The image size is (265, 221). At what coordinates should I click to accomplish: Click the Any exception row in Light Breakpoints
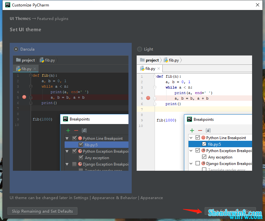click(220, 157)
